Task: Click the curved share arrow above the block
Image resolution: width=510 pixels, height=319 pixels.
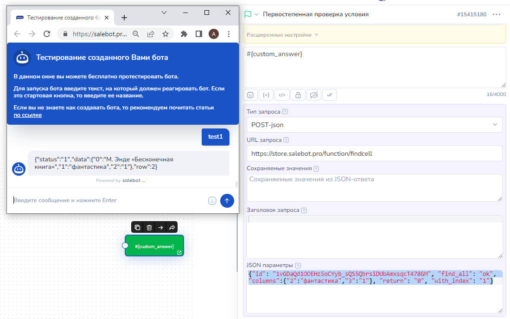Action: click(172, 227)
